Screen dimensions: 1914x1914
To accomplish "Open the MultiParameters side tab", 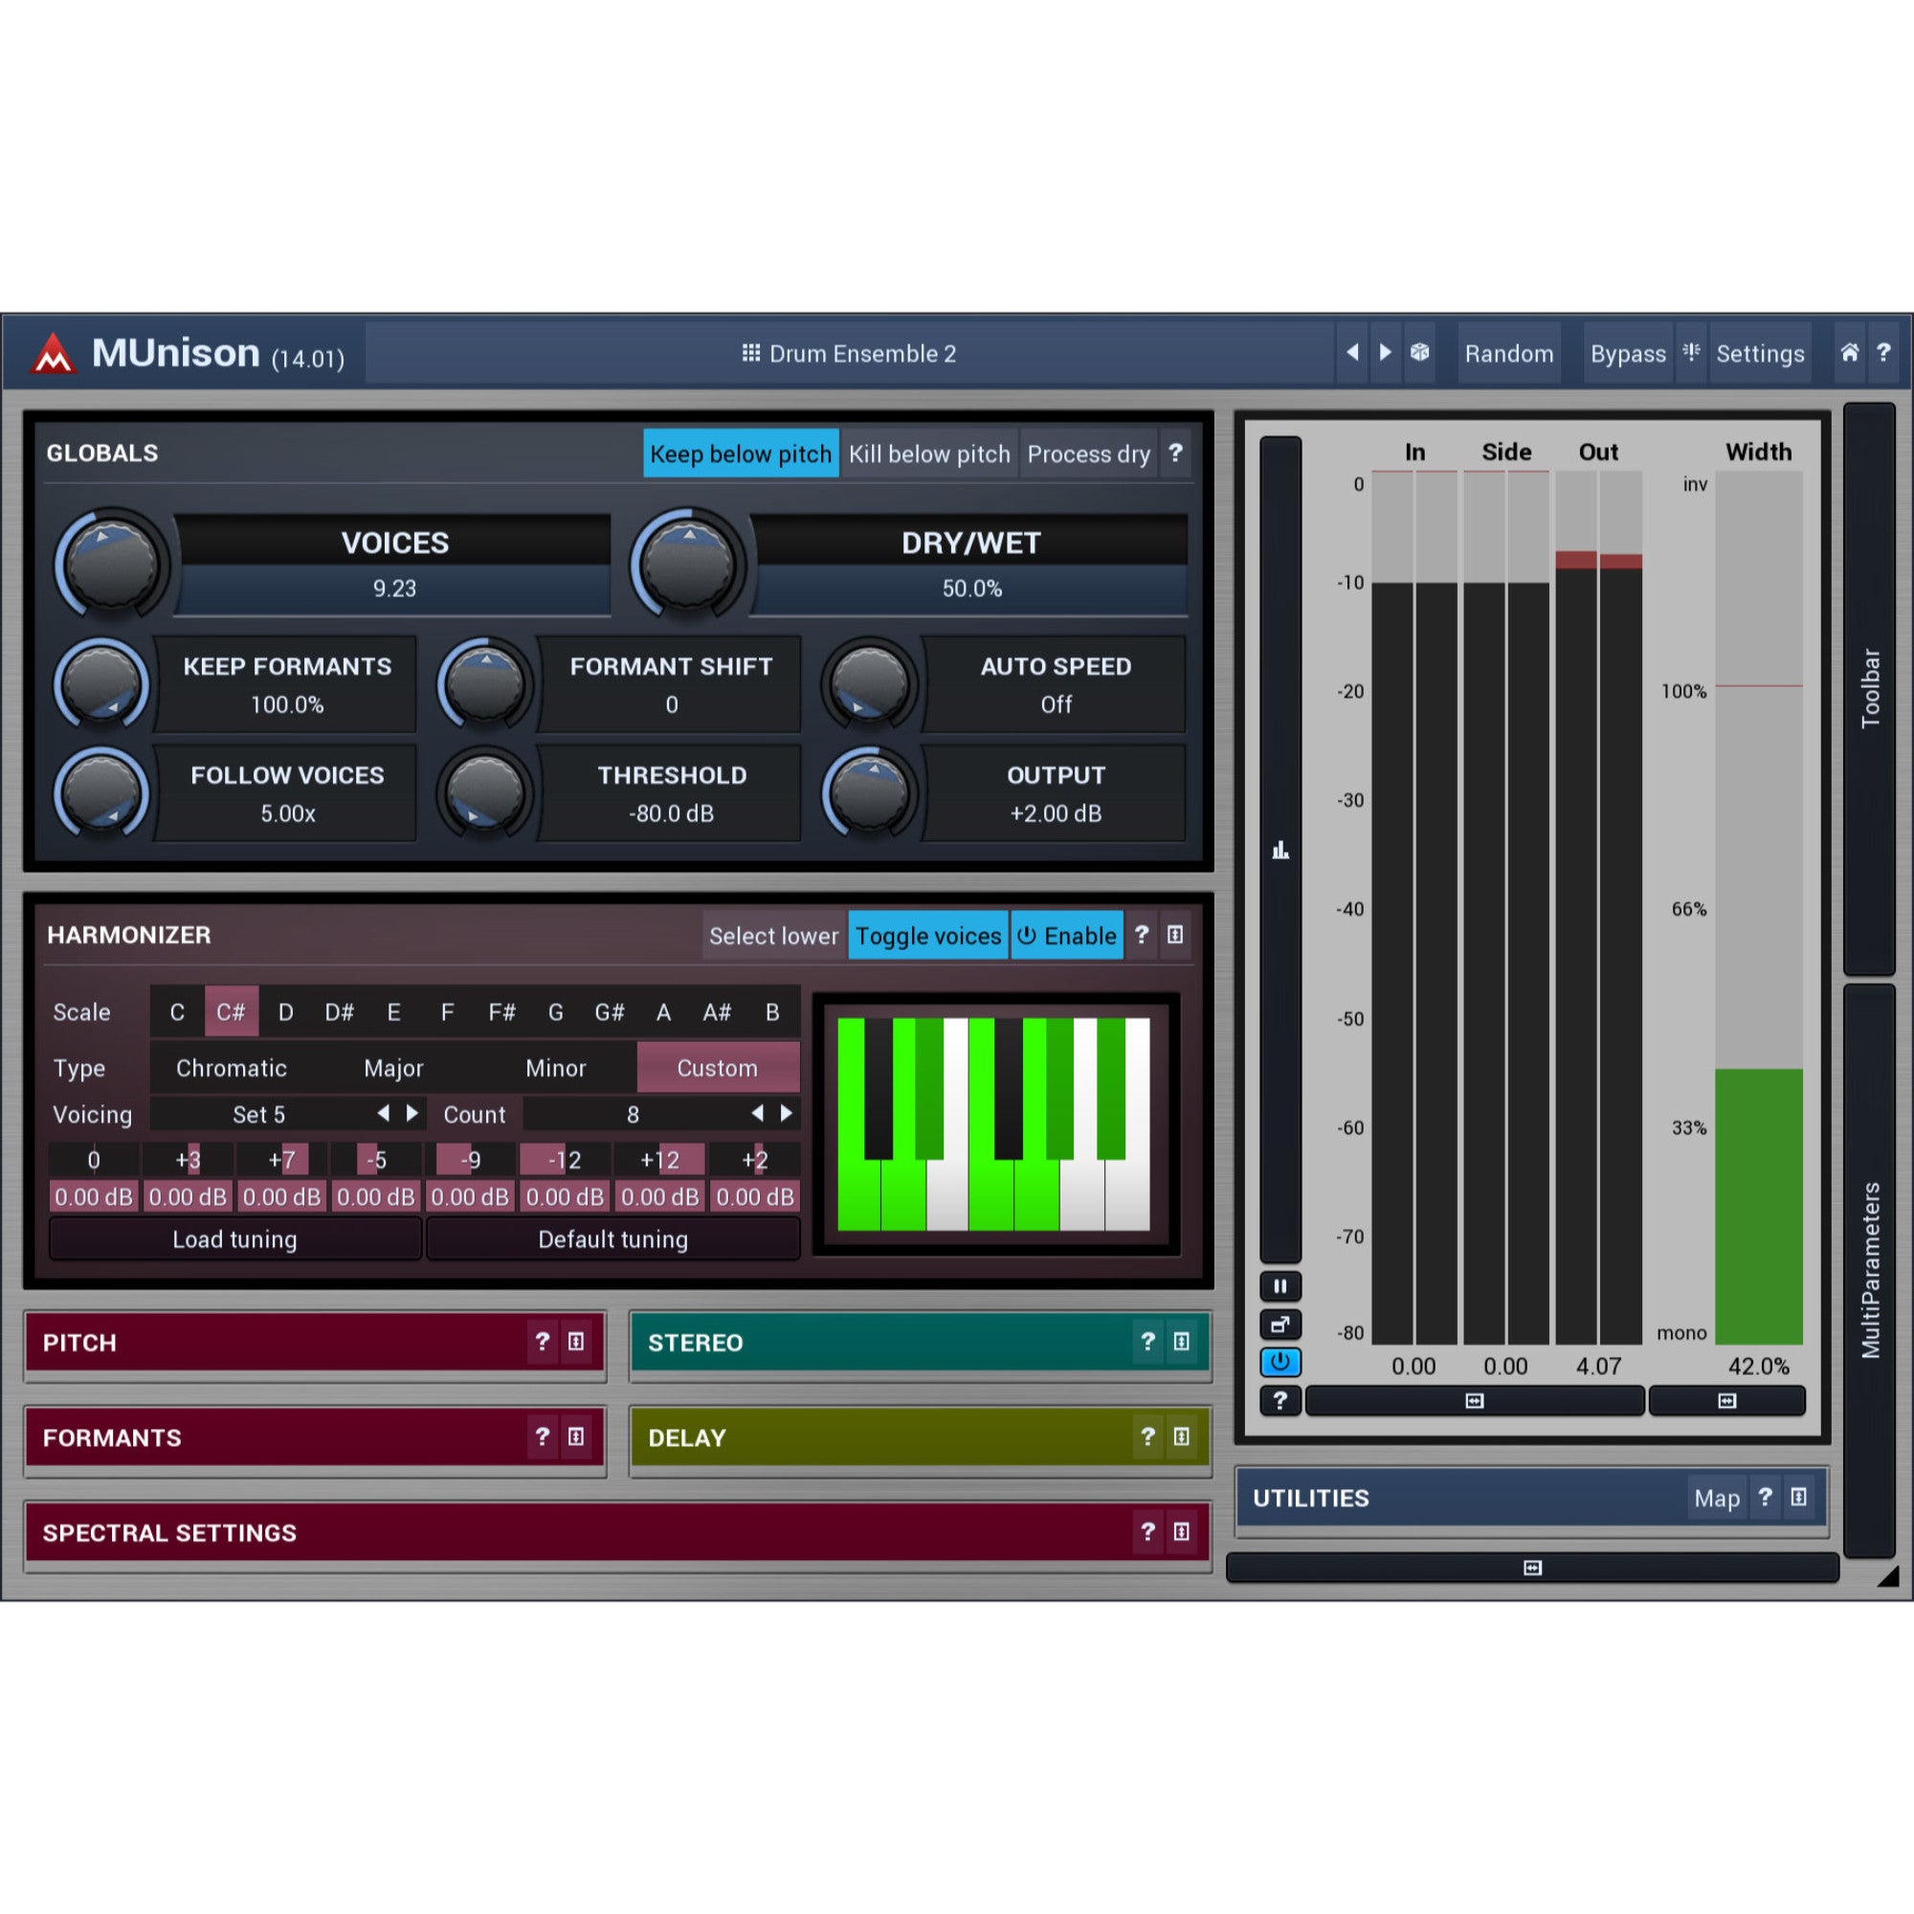I will pyautogui.click(x=1869, y=1270).
